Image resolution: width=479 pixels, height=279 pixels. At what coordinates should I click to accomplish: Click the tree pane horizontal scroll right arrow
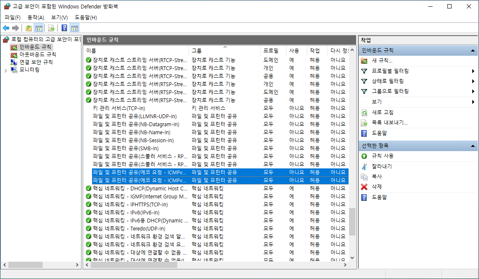click(77, 265)
